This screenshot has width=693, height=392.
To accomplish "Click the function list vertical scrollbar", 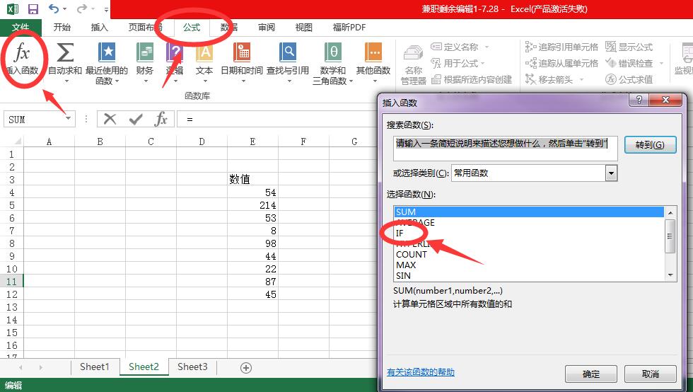I will [x=670, y=236].
